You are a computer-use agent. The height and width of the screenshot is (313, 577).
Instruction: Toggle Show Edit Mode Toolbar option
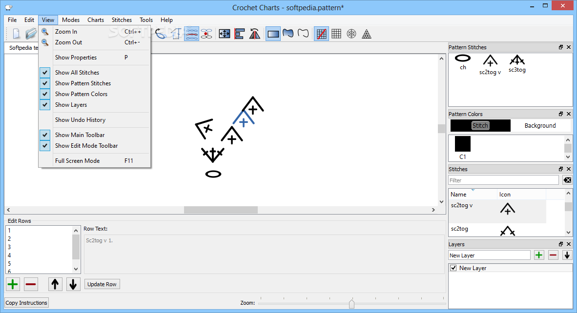pos(94,145)
